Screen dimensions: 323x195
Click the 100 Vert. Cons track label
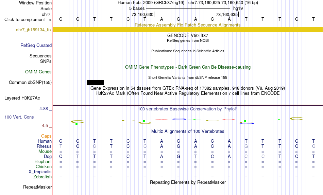[x=19, y=117]
